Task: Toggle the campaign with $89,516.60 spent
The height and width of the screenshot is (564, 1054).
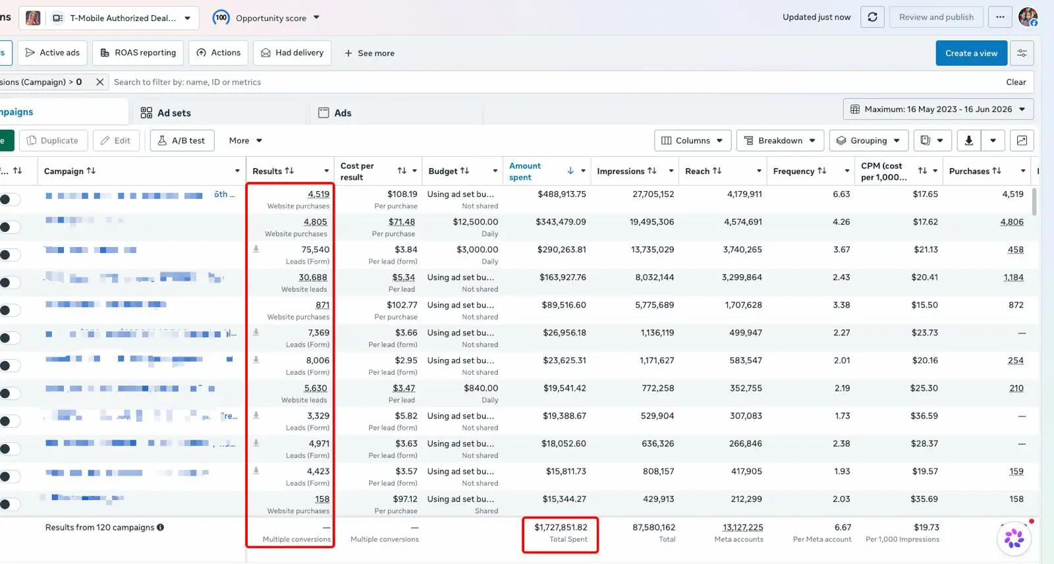Action: 10,310
